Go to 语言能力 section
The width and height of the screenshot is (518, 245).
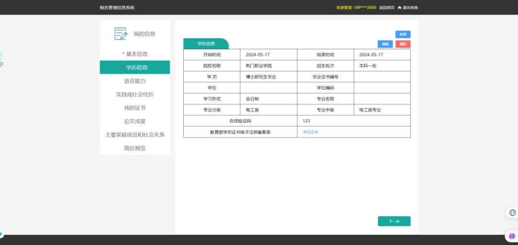click(135, 81)
